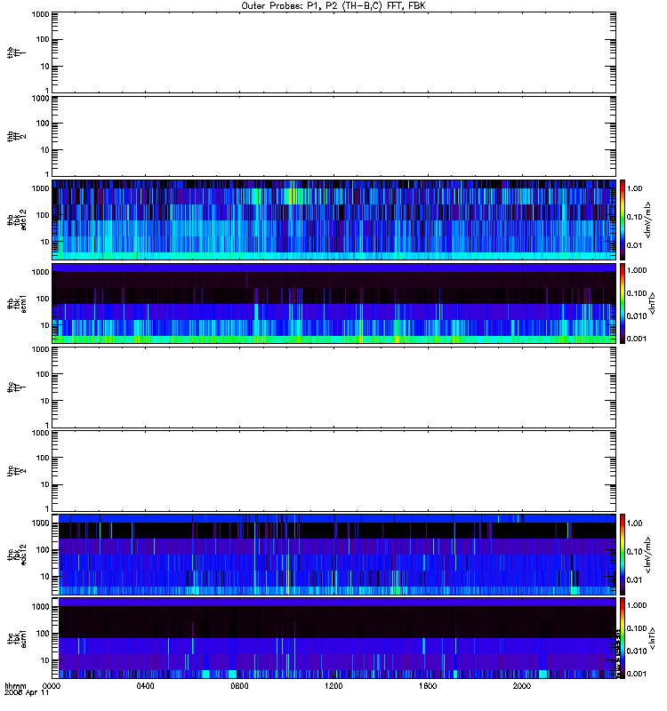Click "1.00" on the thc edc12 color scale
Image resolution: width=667 pixels, height=711 pixels.
[634, 523]
